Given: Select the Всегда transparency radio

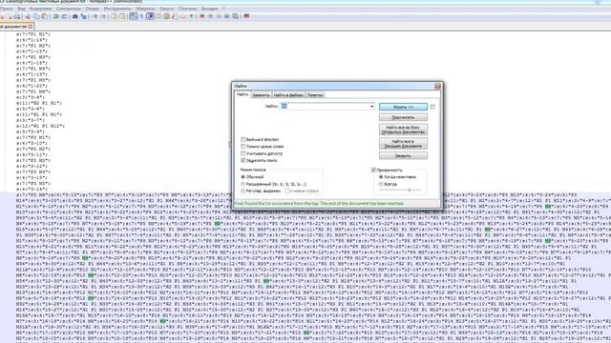Looking at the screenshot, I should coord(381,184).
